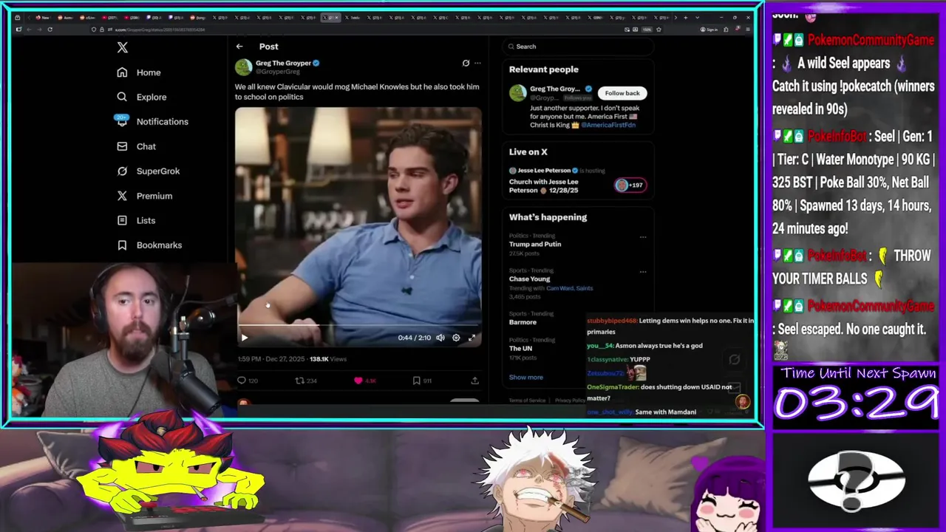Click the Home house icon
This screenshot has height=532, width=946.
(x=122, y=72)
